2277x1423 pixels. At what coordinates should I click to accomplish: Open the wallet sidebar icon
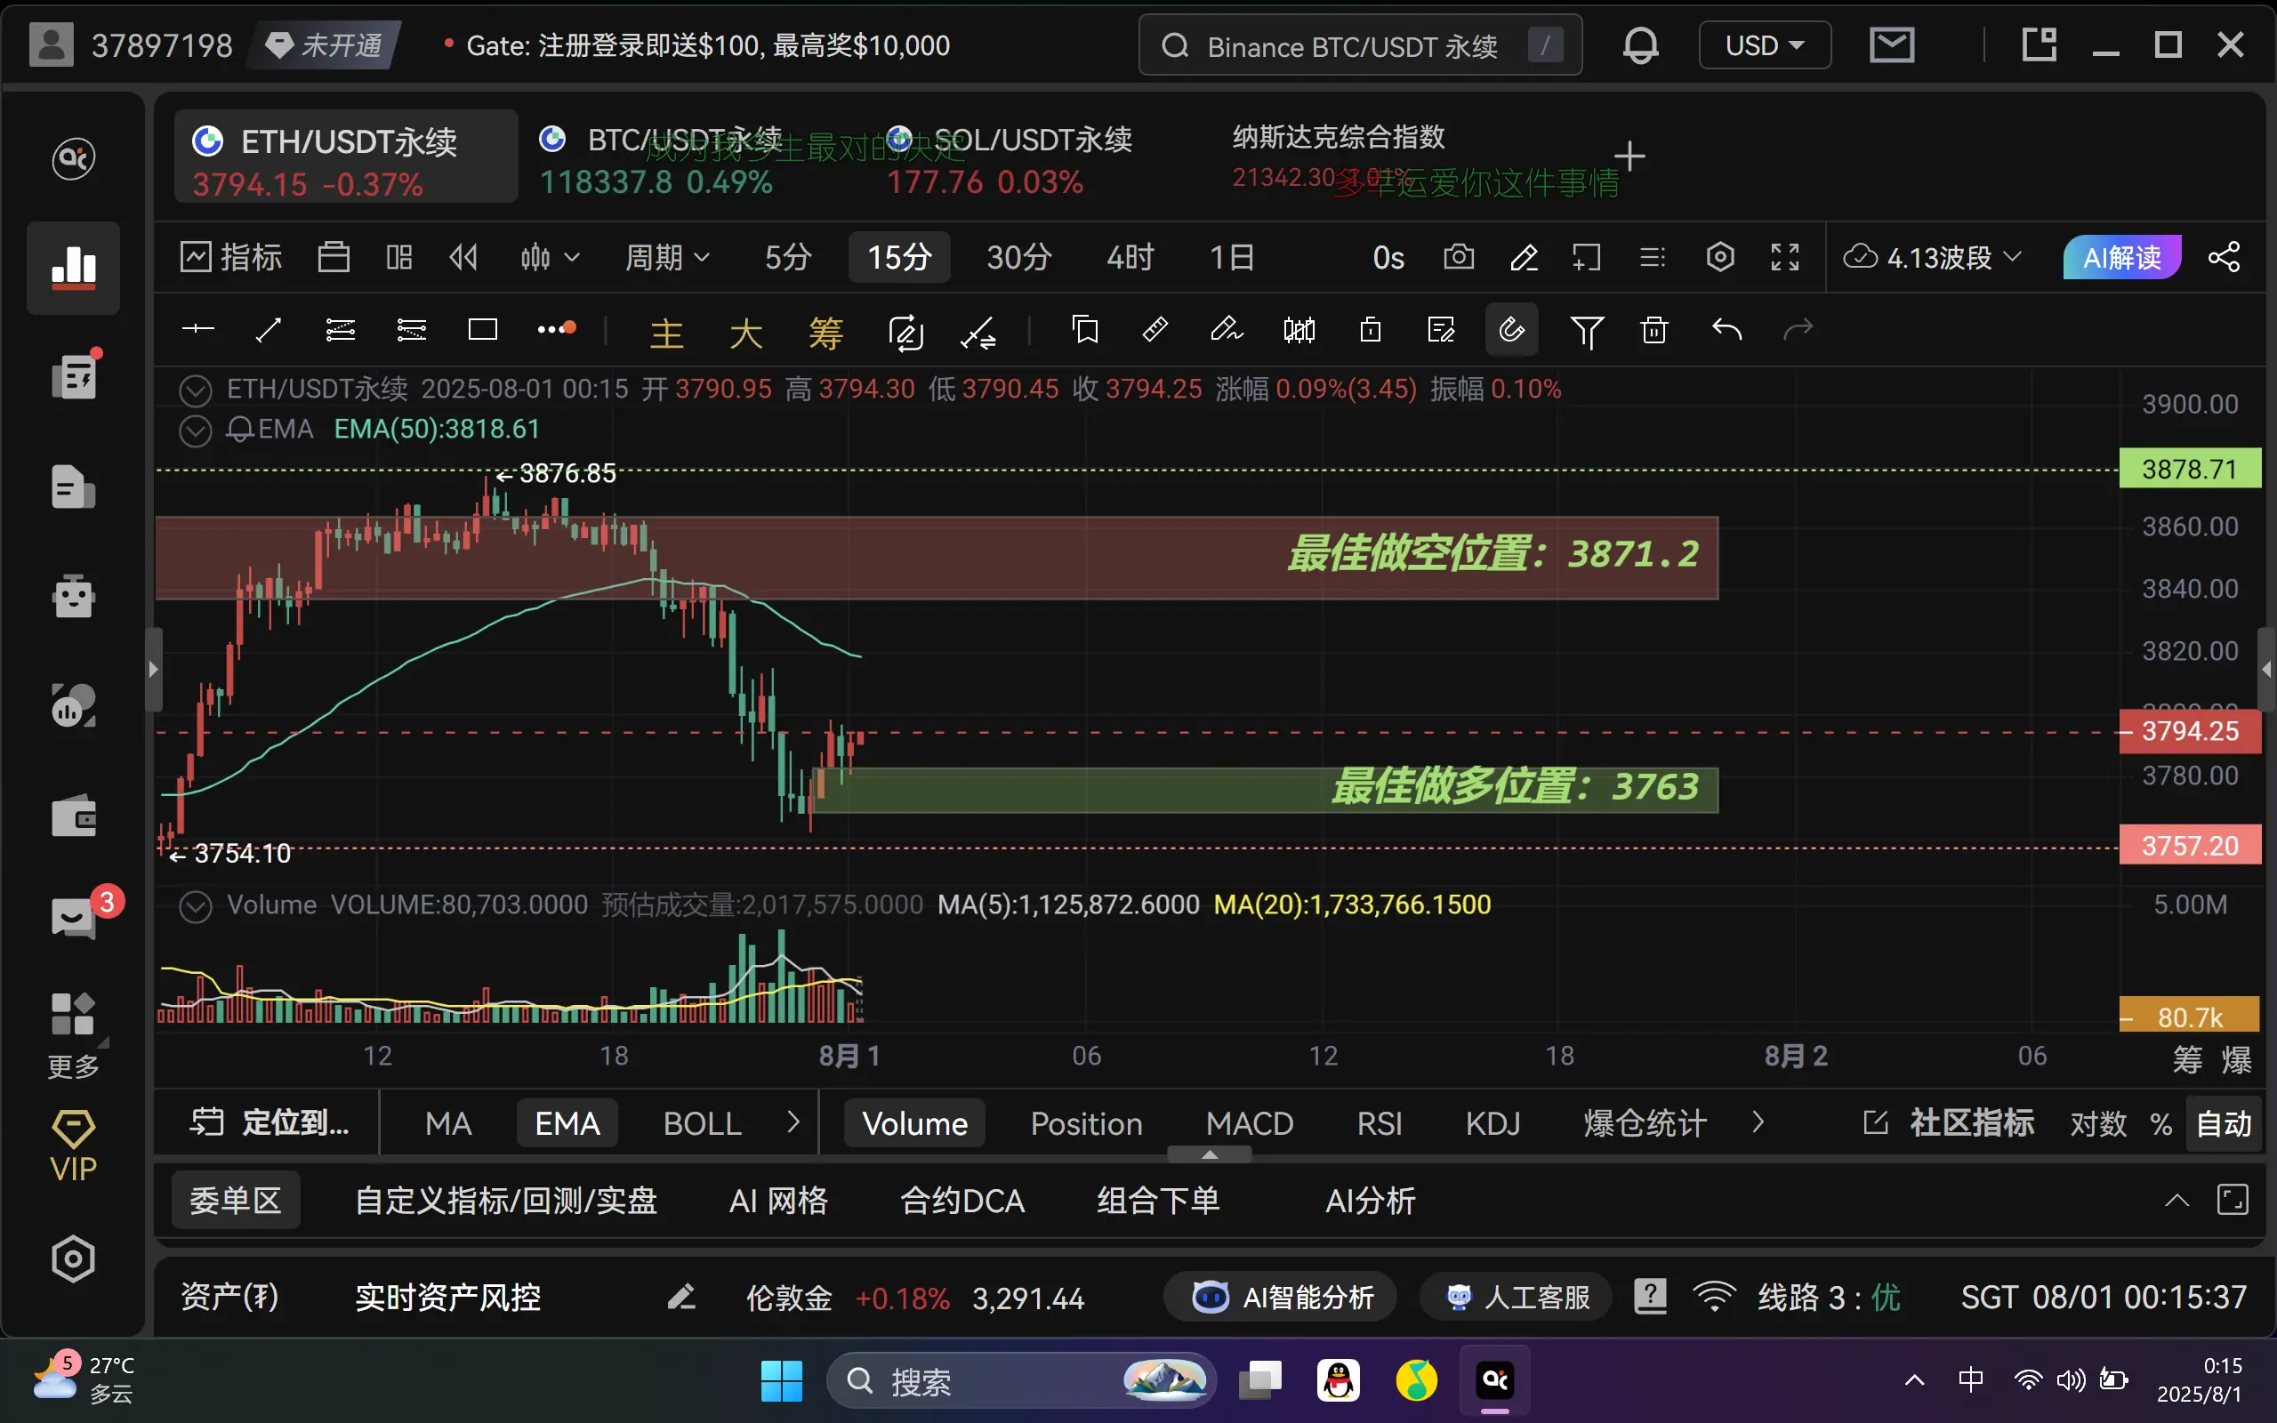point(74,816)
